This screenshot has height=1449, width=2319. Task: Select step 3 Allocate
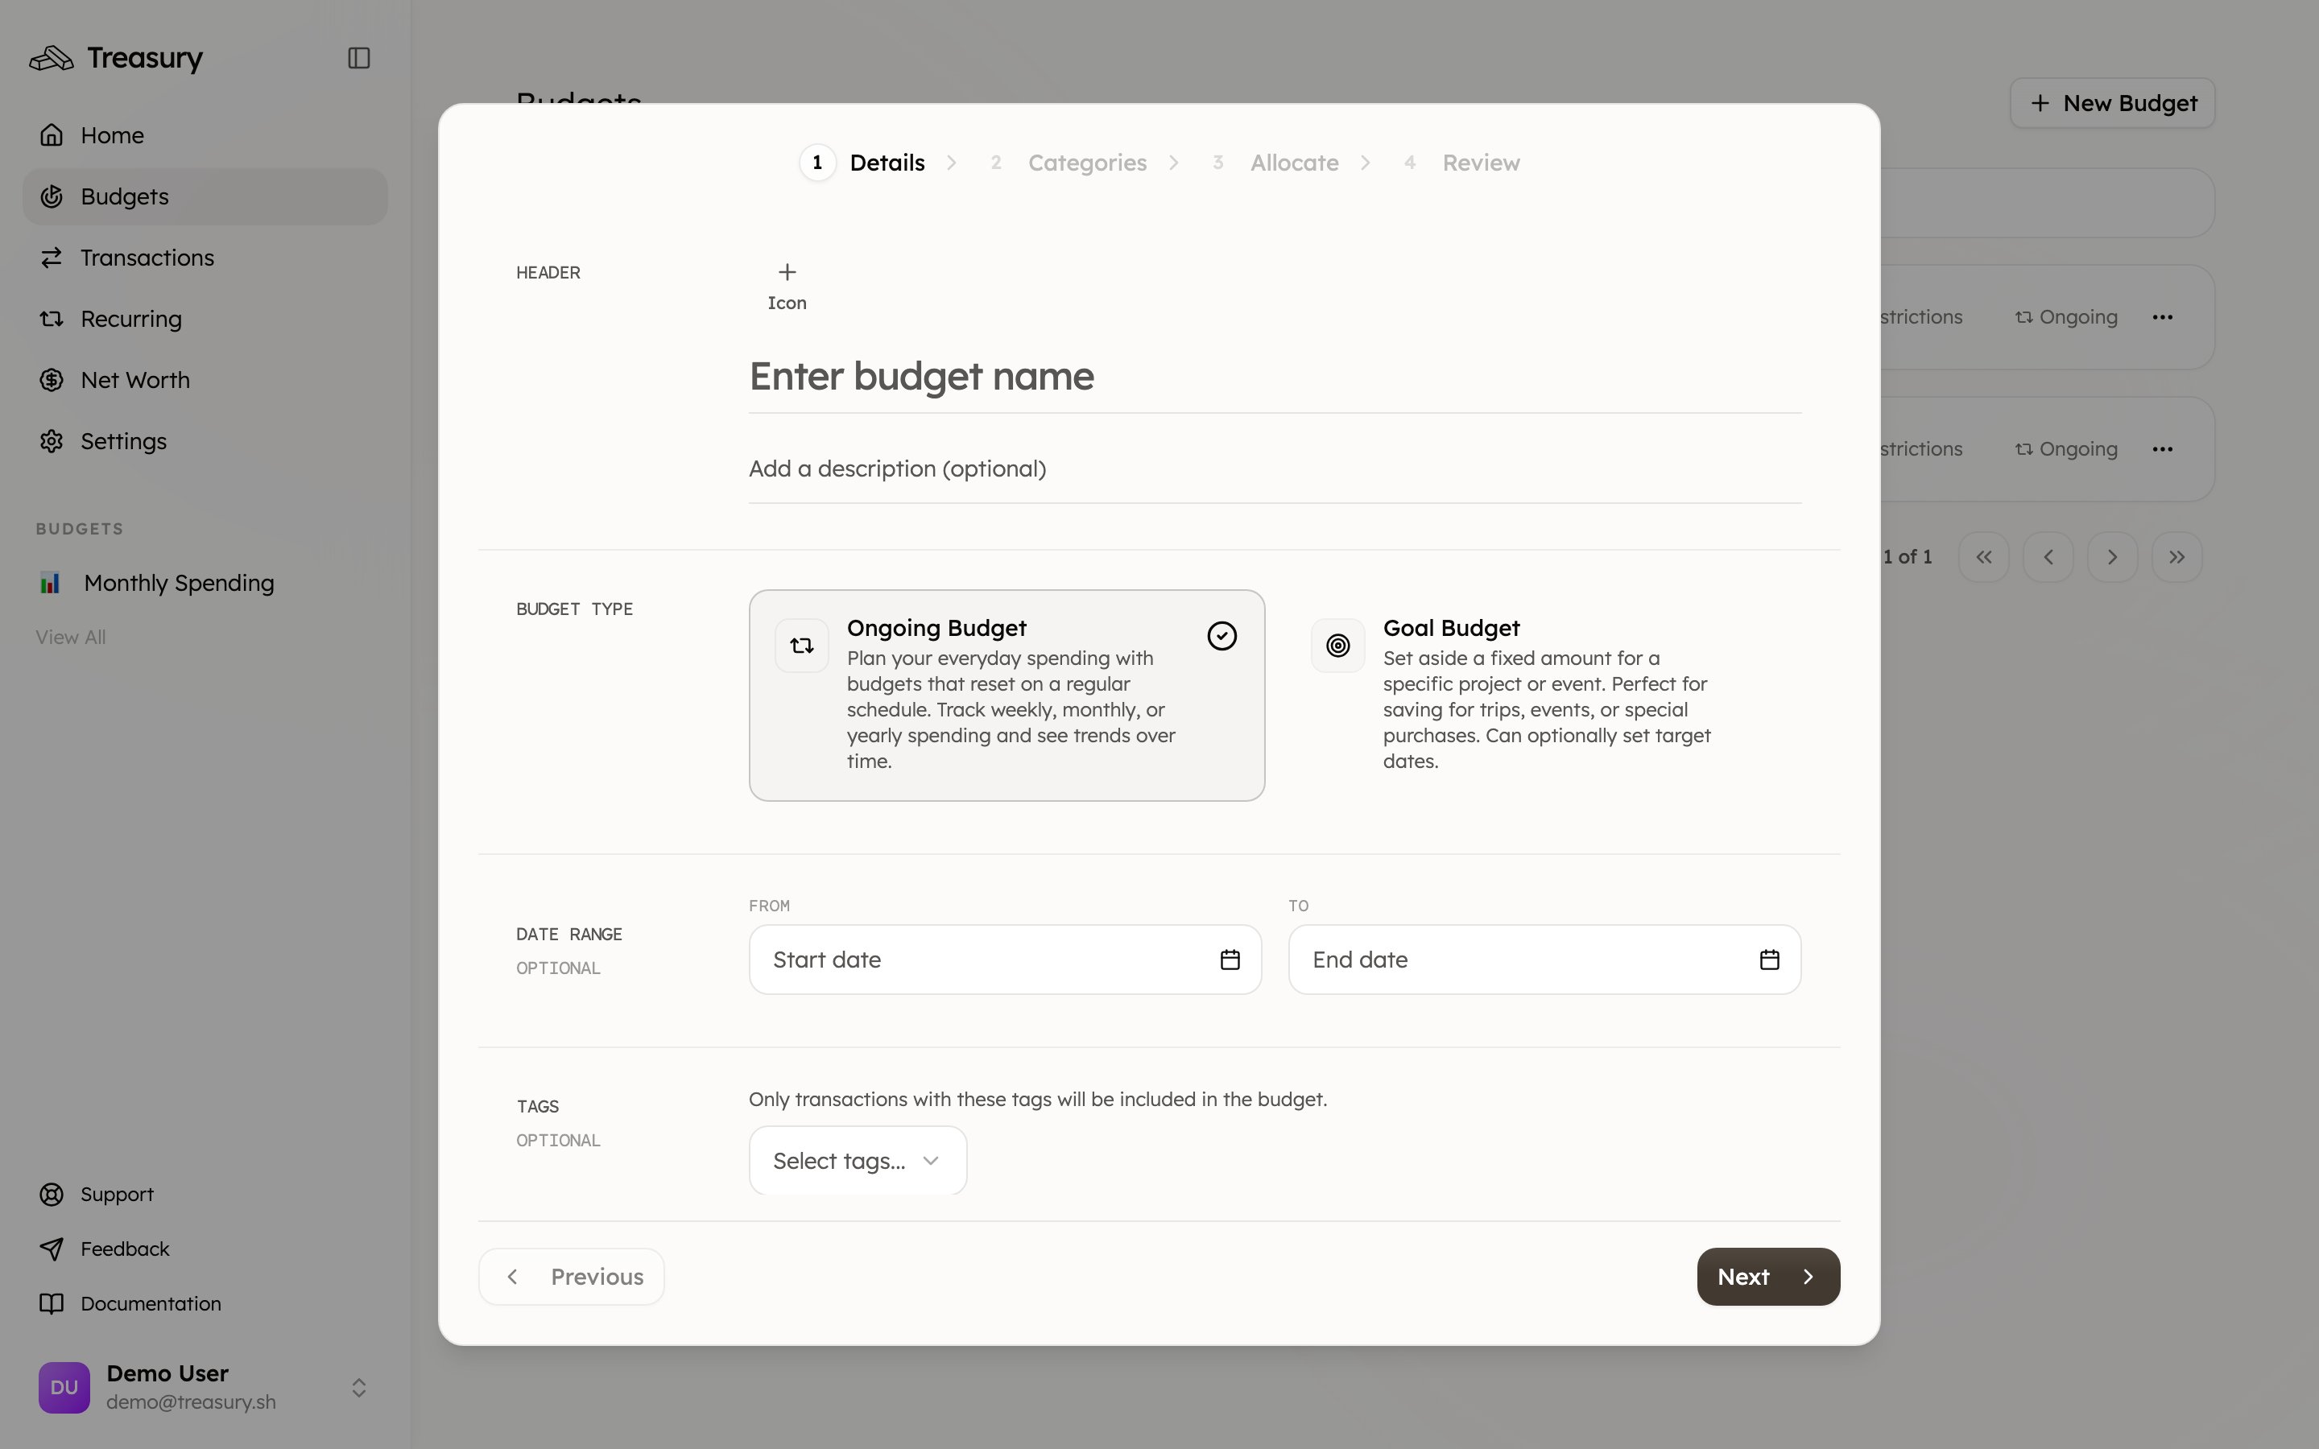[1274, 163]
